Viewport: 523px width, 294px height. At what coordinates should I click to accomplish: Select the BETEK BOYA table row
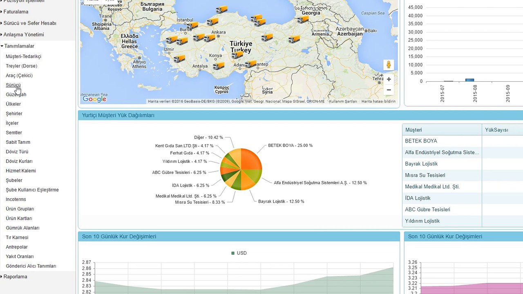click(x=463, y=141)
